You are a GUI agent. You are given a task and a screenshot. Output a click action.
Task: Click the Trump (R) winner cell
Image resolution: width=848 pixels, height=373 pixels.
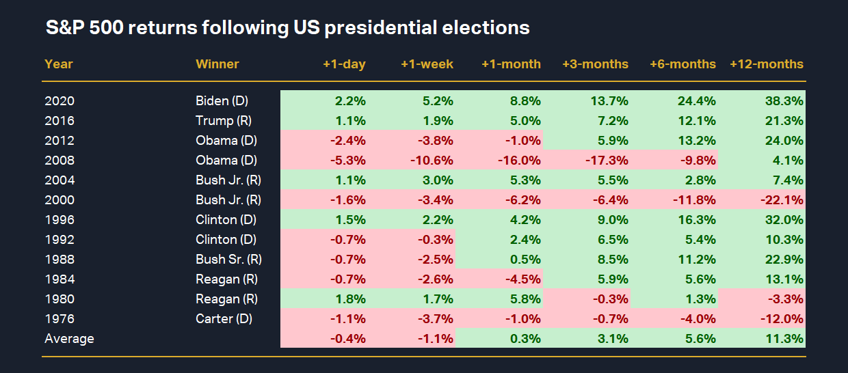point(222,121)
